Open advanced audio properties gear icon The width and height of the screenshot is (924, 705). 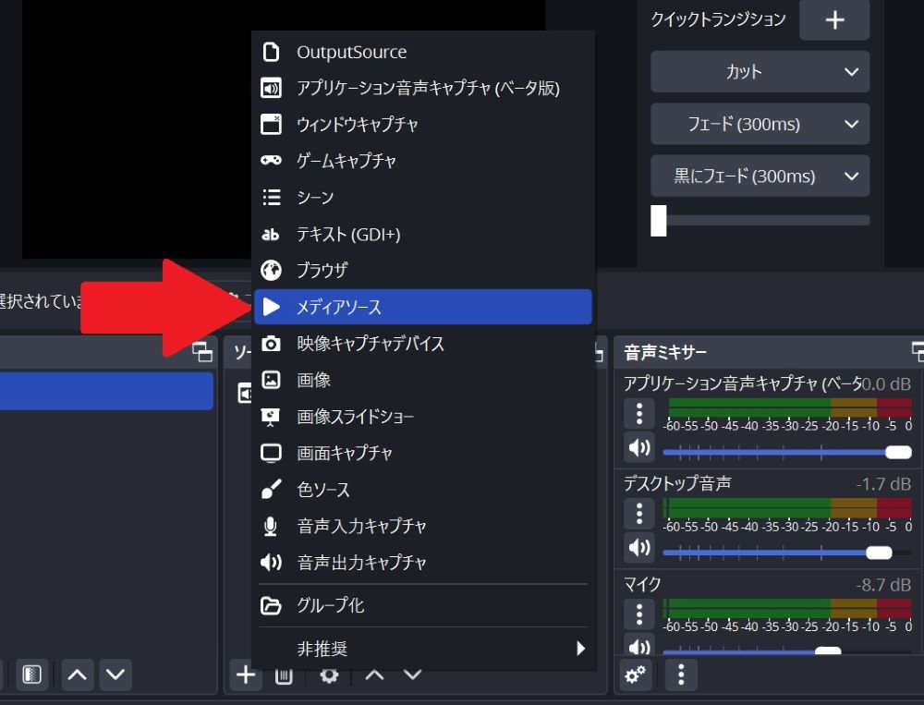click(x=636, y=675)
